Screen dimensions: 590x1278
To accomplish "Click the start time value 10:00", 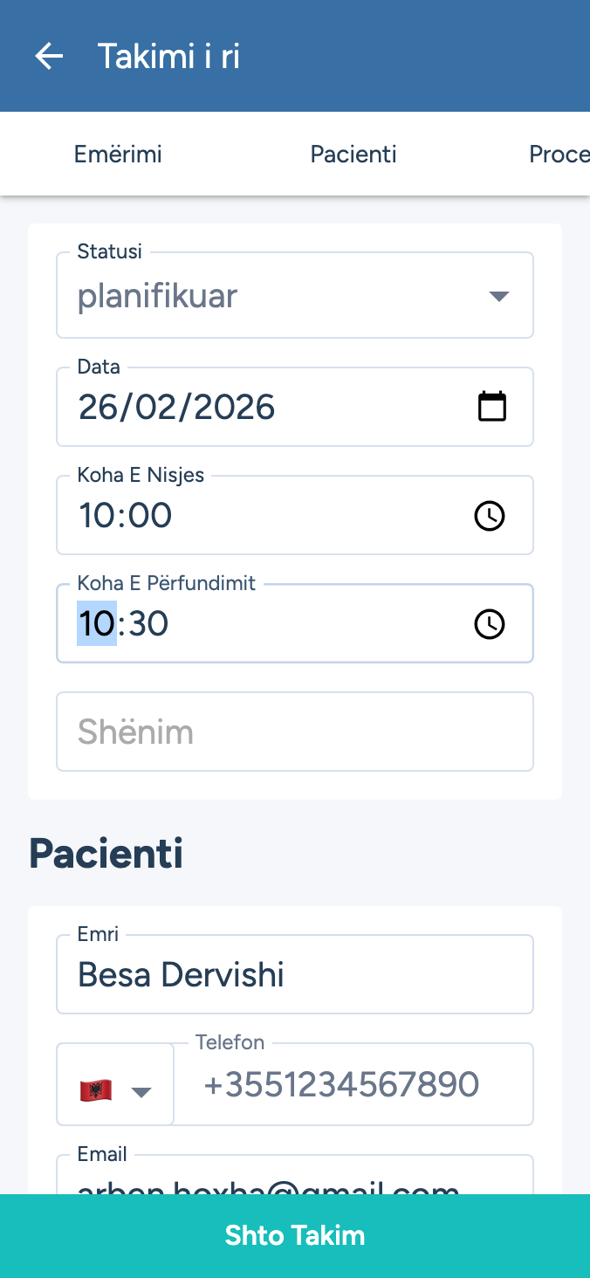I will click(126, 516).
